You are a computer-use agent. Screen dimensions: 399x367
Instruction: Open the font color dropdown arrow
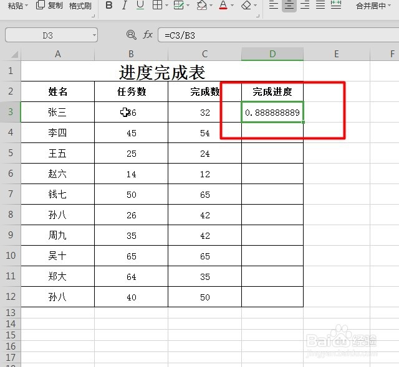(x=233, y=5)
